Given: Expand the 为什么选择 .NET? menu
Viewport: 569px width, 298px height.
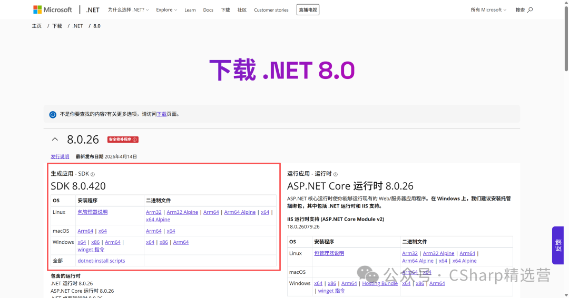Looking at the screenshot, I should pos(128,10).
